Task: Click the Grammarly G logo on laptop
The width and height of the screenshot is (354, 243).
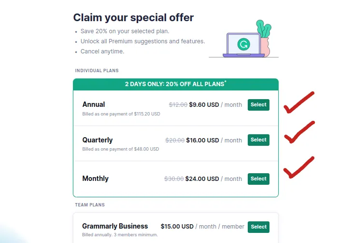Action: [243, 44]
